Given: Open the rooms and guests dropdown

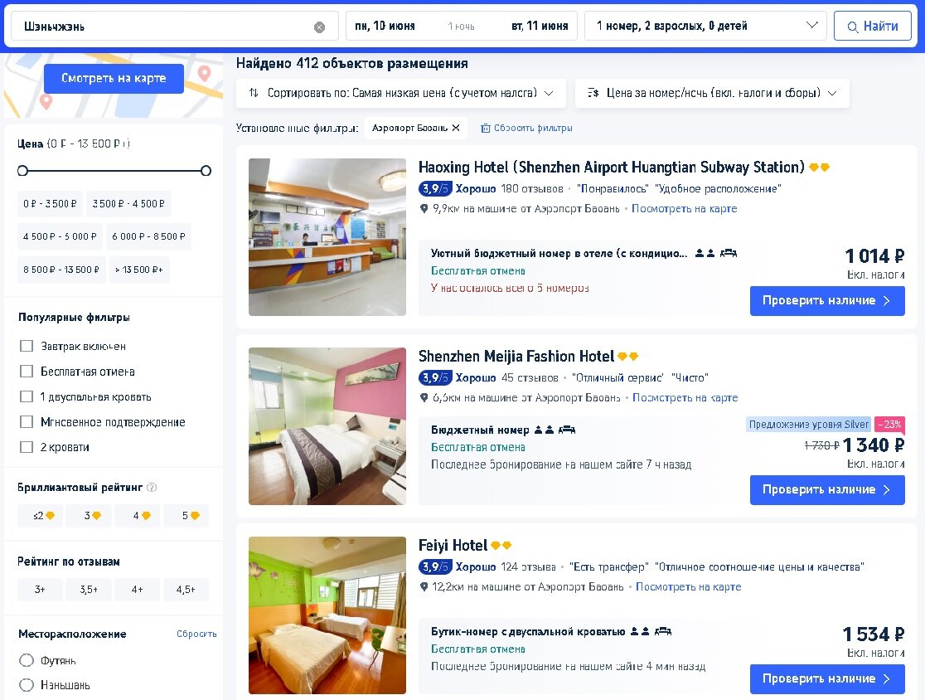Looking at the screenshot, I should pyautogui.click(x=705, y=26).
